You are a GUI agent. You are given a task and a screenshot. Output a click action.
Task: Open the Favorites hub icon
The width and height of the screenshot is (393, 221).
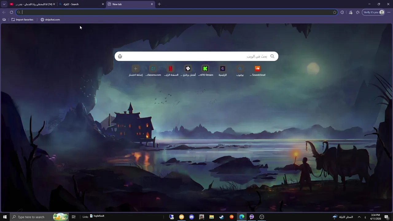pos(358,12)
